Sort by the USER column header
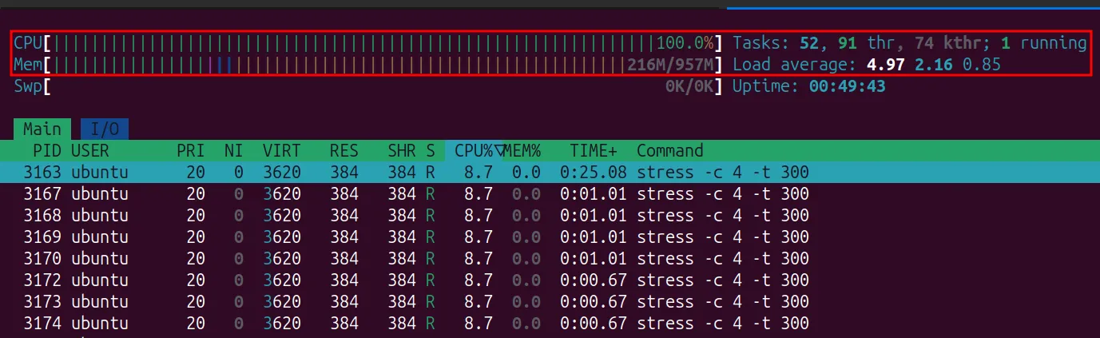Screen dimensions: 1100x338 coord(90,150)
